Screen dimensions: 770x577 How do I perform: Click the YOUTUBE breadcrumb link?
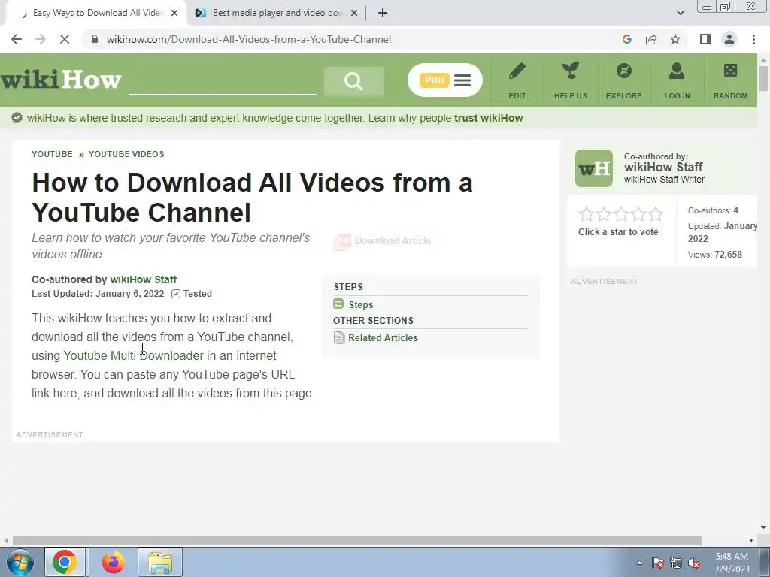(52, 154)
